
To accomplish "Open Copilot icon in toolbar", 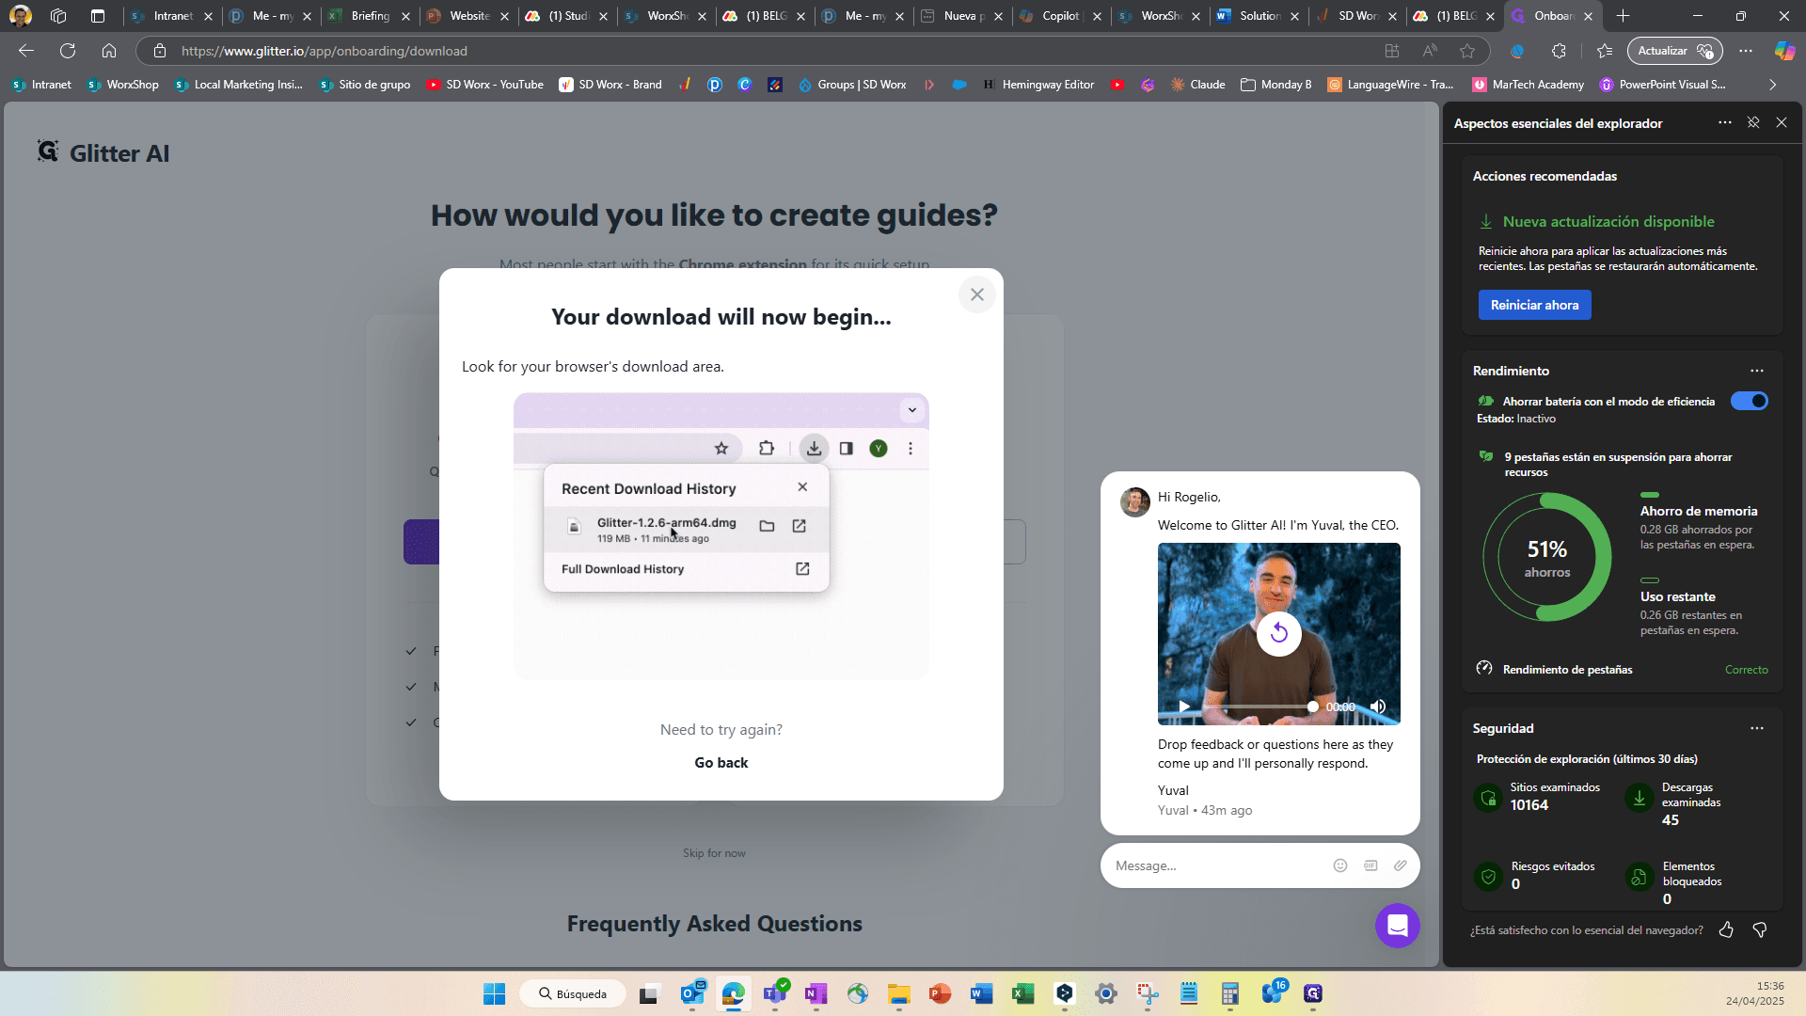I will 1784,51.
